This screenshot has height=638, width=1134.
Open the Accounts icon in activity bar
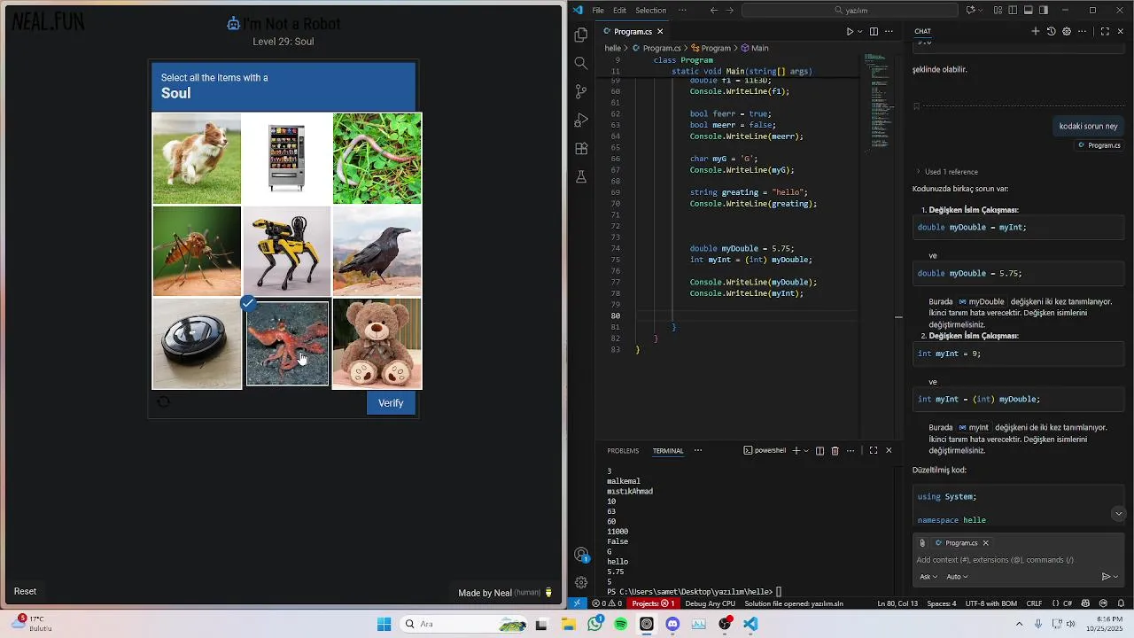pyautogui.click(x=581, y=555)
